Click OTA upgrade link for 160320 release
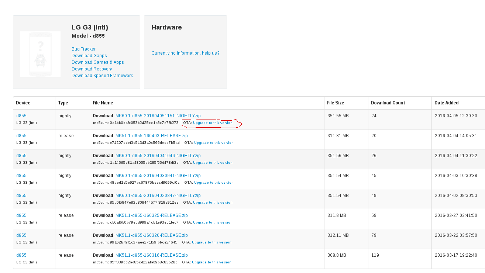This screenshot has width=485, height=273. [211, 242]
